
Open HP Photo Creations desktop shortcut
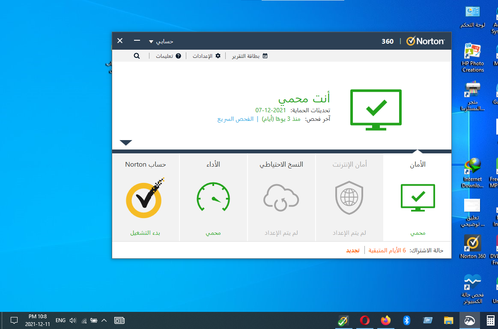(473, 57)
